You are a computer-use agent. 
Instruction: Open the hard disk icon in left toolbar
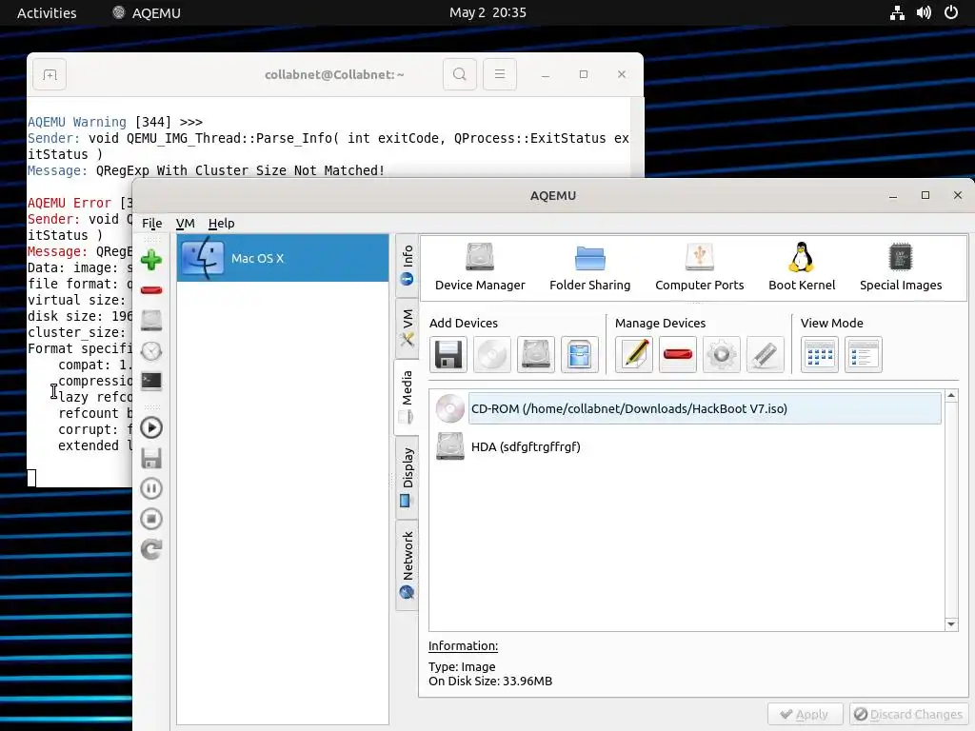click(x=151, y=320)
